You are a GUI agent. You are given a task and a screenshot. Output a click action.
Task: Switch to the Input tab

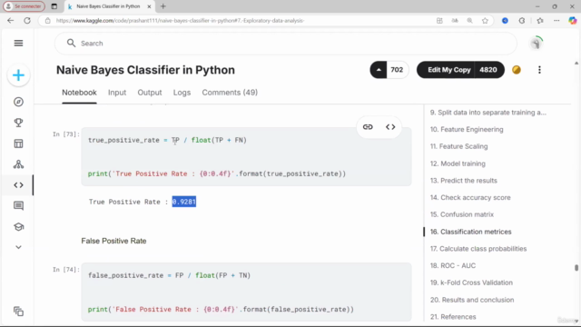[x=117, y=93]
